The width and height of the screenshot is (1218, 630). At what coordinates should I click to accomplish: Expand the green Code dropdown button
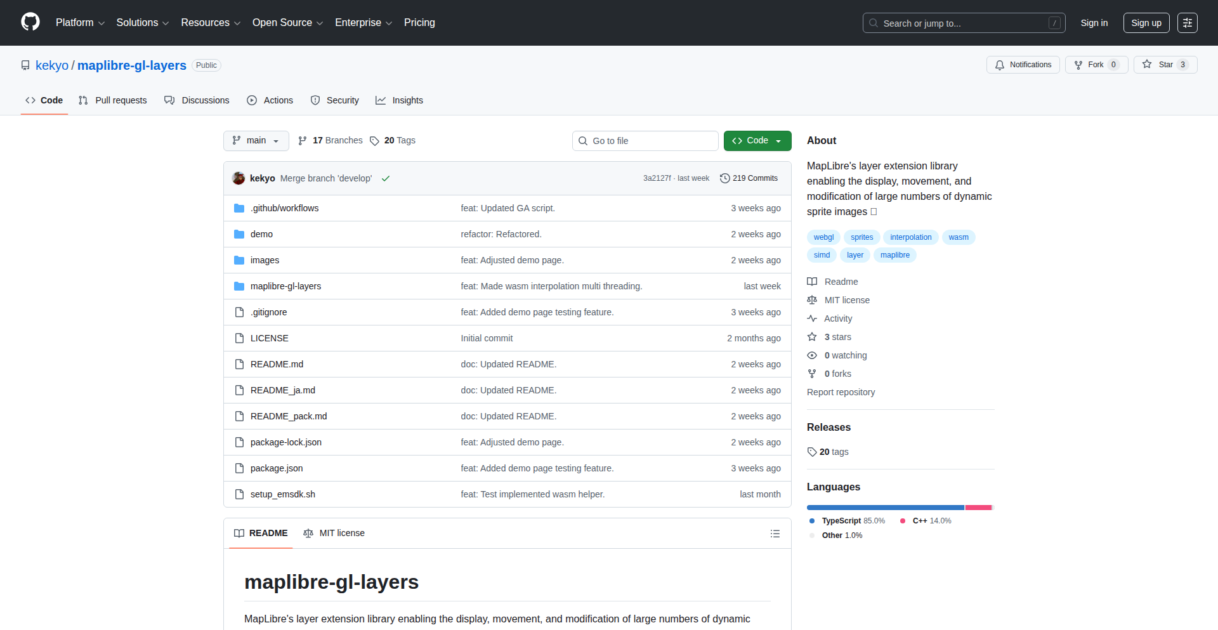tap(757, 141)
